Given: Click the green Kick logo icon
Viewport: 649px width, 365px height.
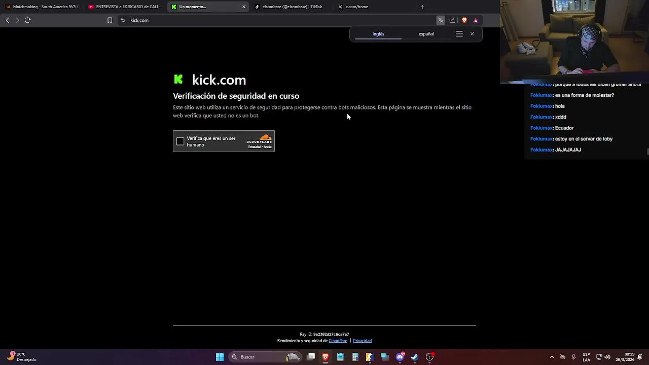Looking at the screenshot, I should pos(178,79).
